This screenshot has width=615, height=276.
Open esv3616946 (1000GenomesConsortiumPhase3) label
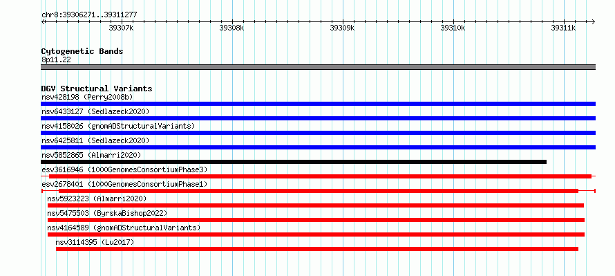point(124,169)
